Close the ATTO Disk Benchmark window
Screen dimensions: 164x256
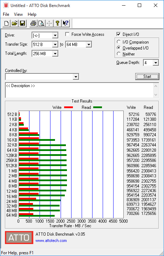pyautogui.click(x=156, y=5)
